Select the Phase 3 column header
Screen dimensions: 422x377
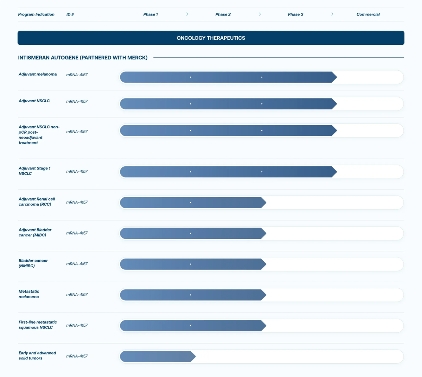295,14
